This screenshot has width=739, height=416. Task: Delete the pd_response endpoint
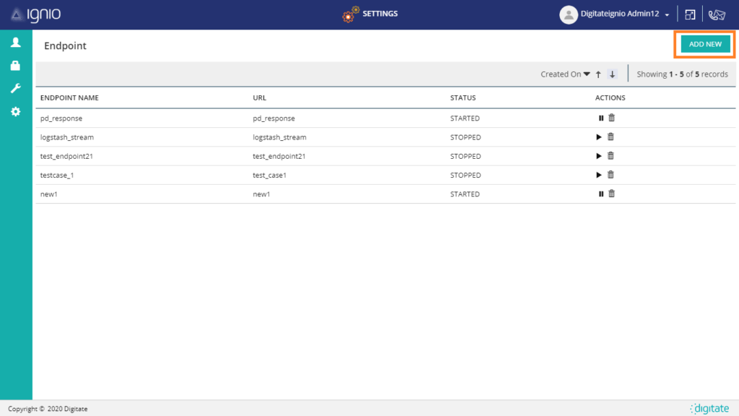(x=611, y=118)
